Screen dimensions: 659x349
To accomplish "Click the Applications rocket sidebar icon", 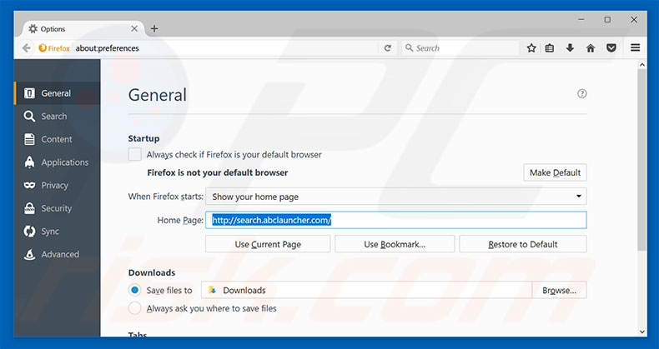I will tap(29, 162).
